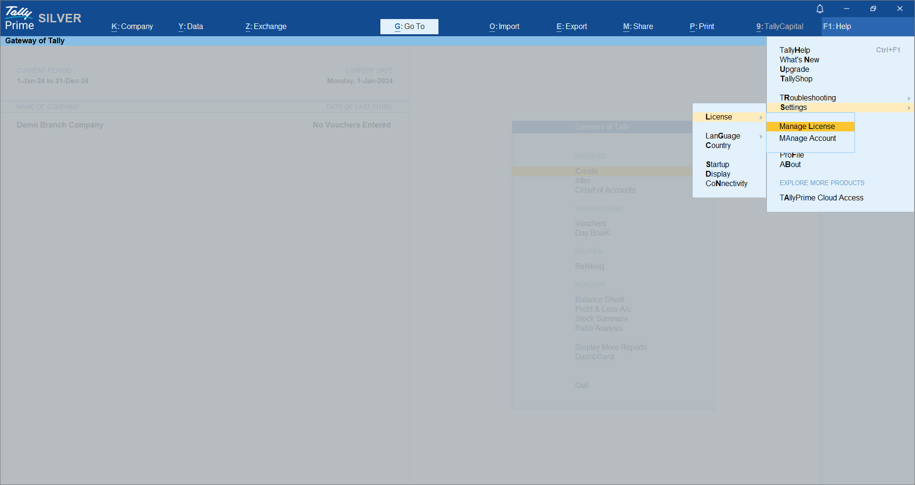
Task: Open Balance Sheet report
Action: point(599,300)
